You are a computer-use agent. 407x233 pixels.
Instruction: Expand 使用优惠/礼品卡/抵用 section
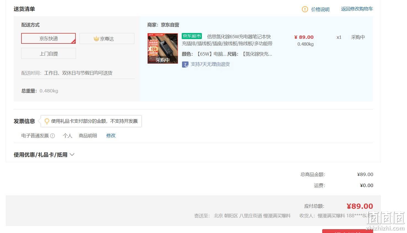pos(44,155)
